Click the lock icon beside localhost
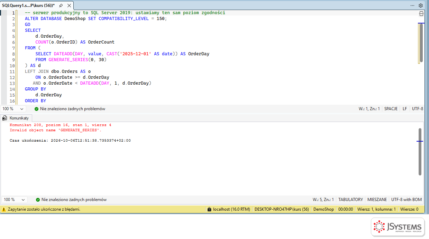 coord(209,209)
